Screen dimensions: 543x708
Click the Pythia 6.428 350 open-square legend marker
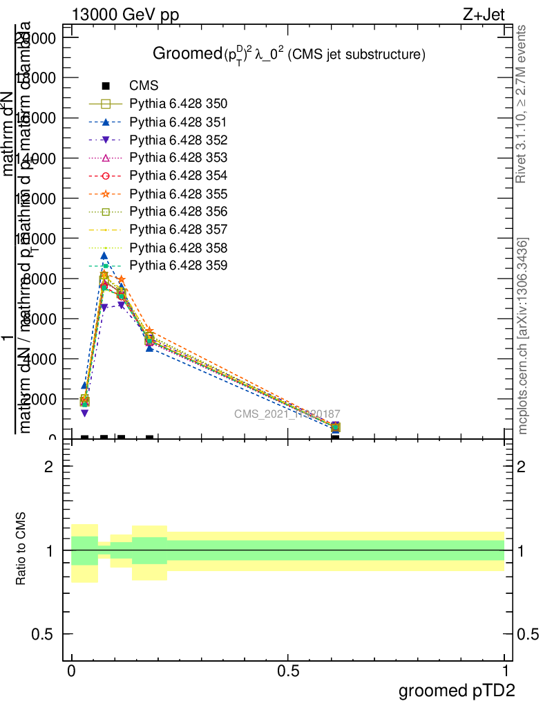pyautogui.click(x=106, y=104)
